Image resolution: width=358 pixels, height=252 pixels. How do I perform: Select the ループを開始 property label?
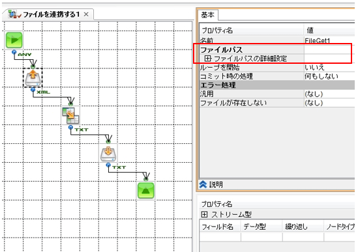click(220, 67)
